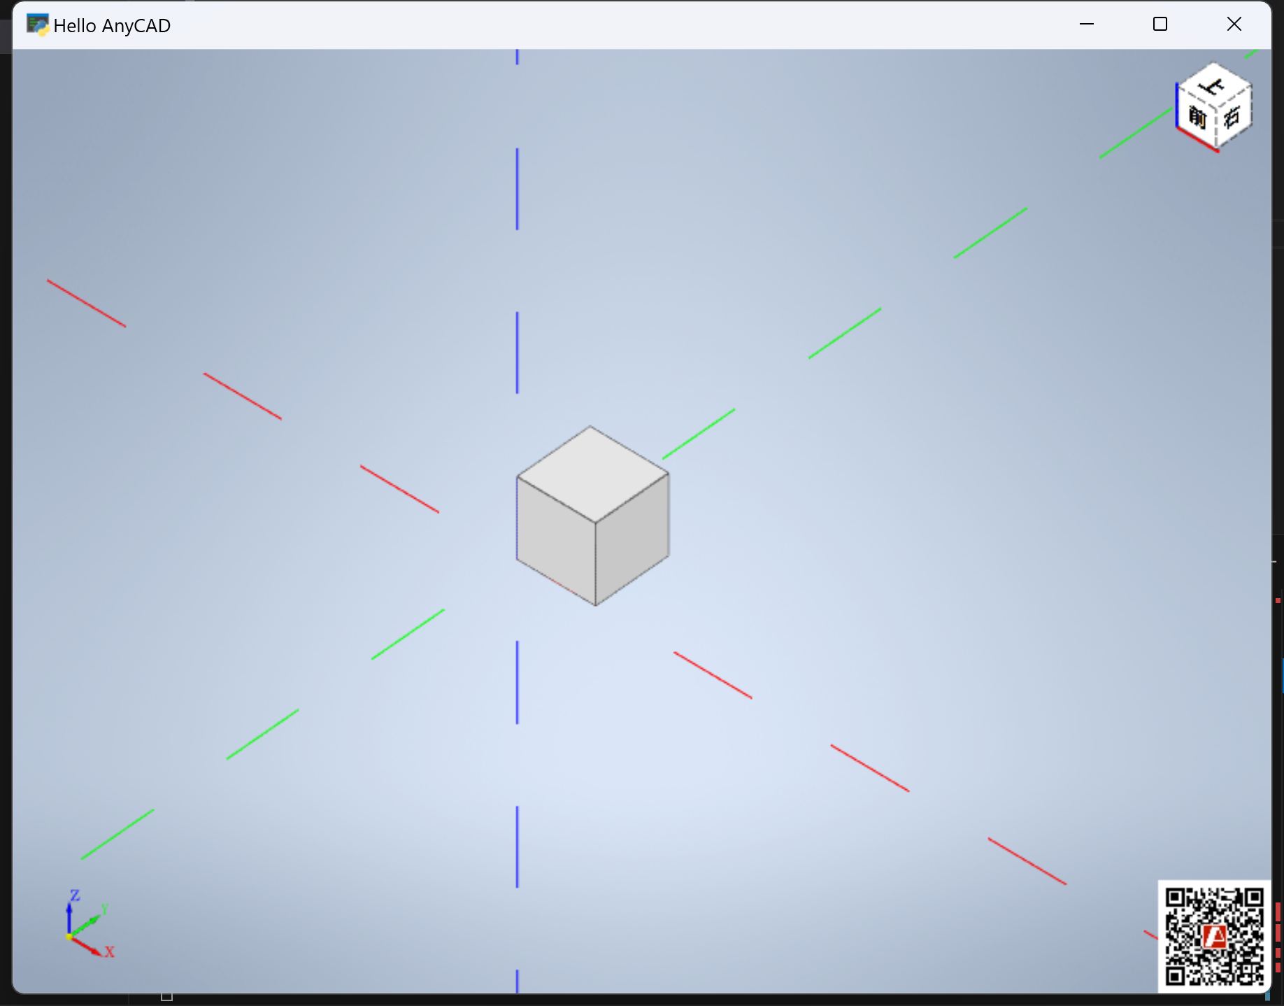This screenshot has width=1284, height=1006.
Task: Click the red bottom edge of the view cube
Action: coord(1197,139)
